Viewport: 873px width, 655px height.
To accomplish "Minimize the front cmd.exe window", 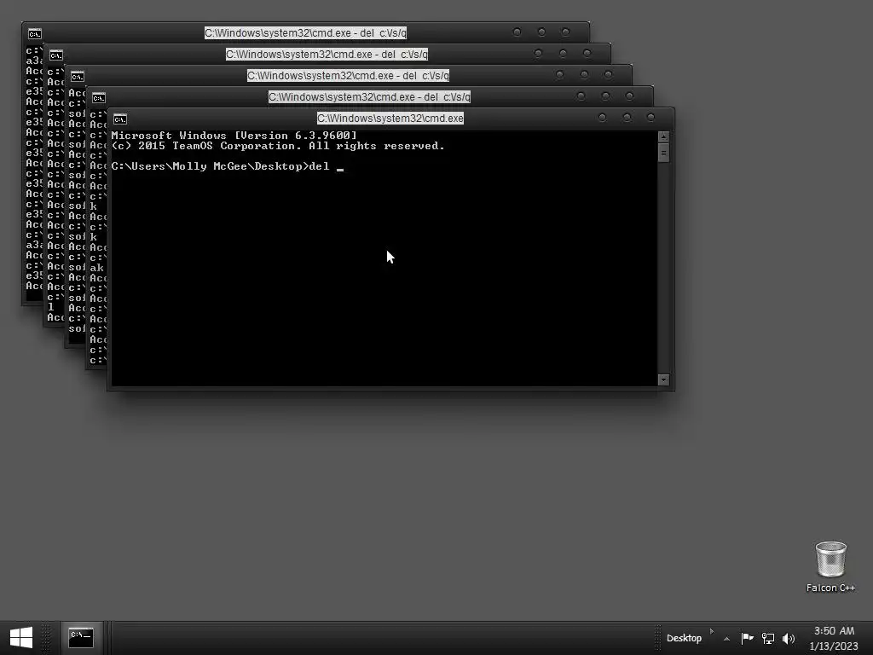I will (602, 118).
